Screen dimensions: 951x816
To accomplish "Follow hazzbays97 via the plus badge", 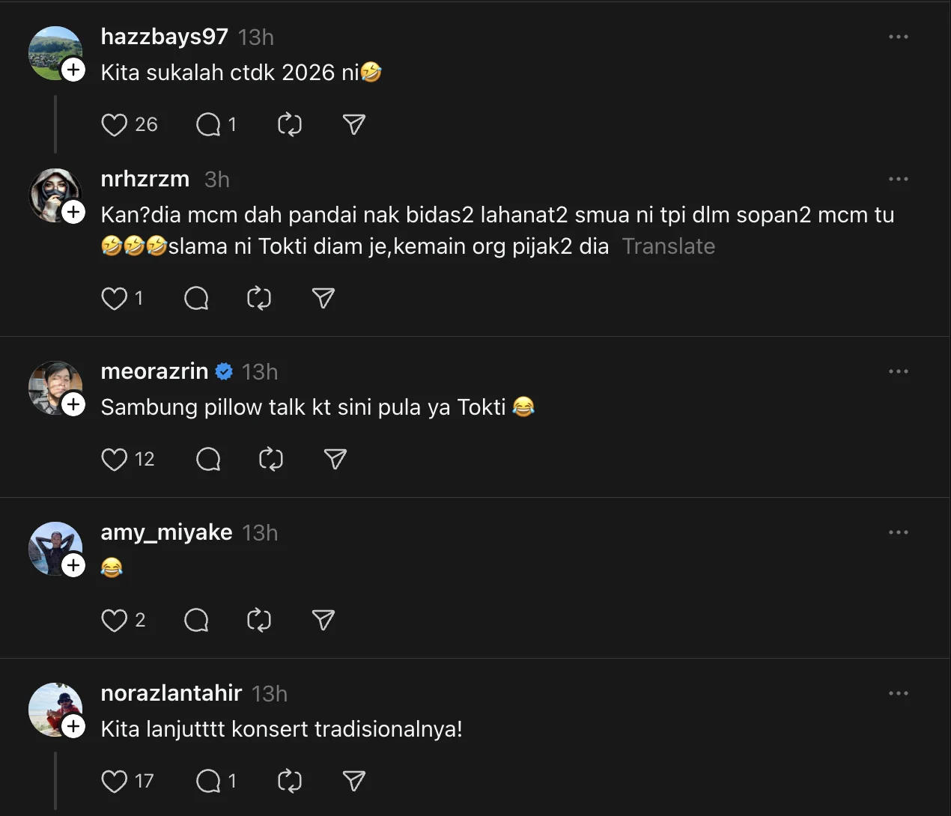I will pyautogui.click(x=73, y=70).
